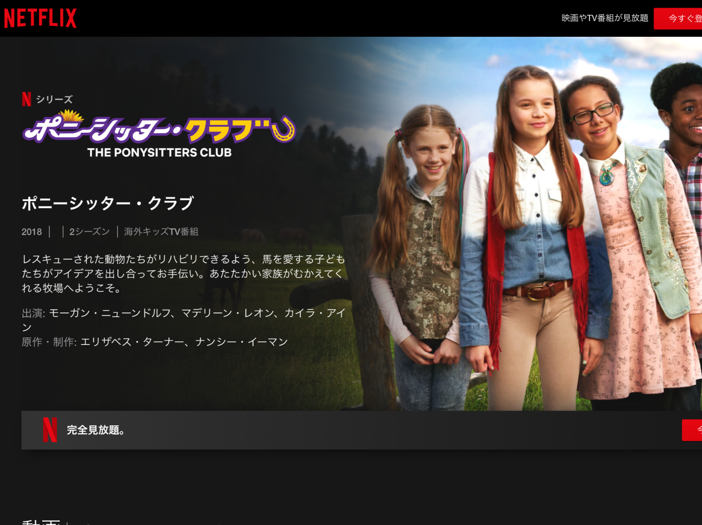Click the red sign-up button in header

[x=678, y=18]
